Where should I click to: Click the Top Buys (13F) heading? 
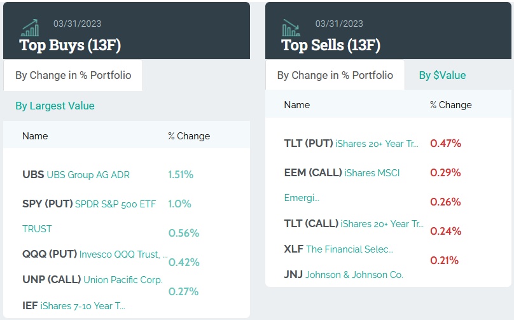pos(70,45)
